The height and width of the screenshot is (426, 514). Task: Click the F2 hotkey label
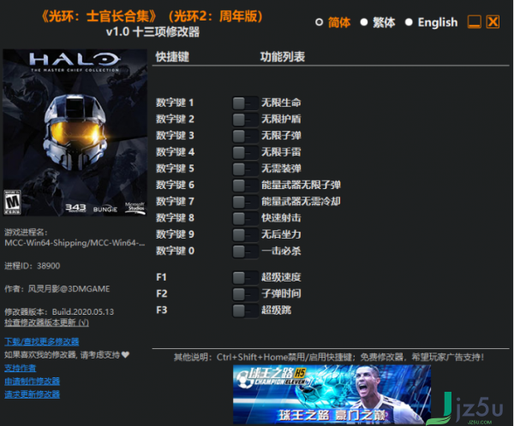click(162, 293)
